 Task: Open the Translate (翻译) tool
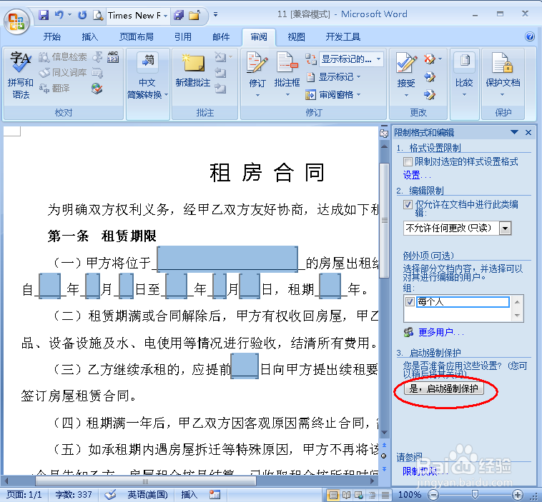tap(54, 89)
